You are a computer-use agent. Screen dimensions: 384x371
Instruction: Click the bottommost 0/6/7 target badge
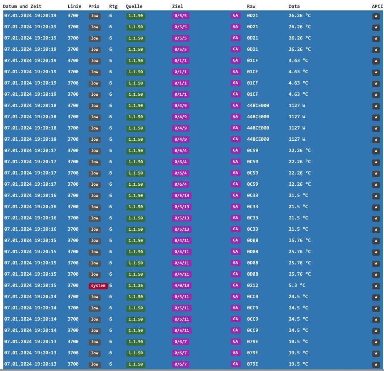(181, 364)
